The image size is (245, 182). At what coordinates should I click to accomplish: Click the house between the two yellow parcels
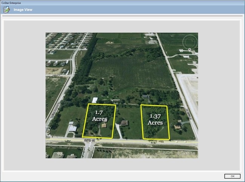pos(124,123)
